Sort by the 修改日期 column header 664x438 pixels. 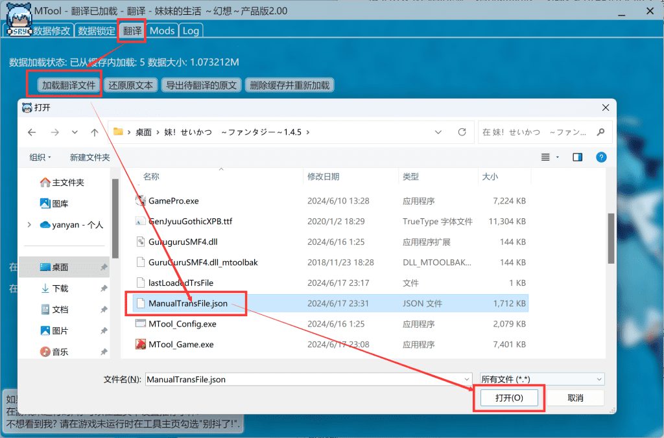(x=323, y=176)
